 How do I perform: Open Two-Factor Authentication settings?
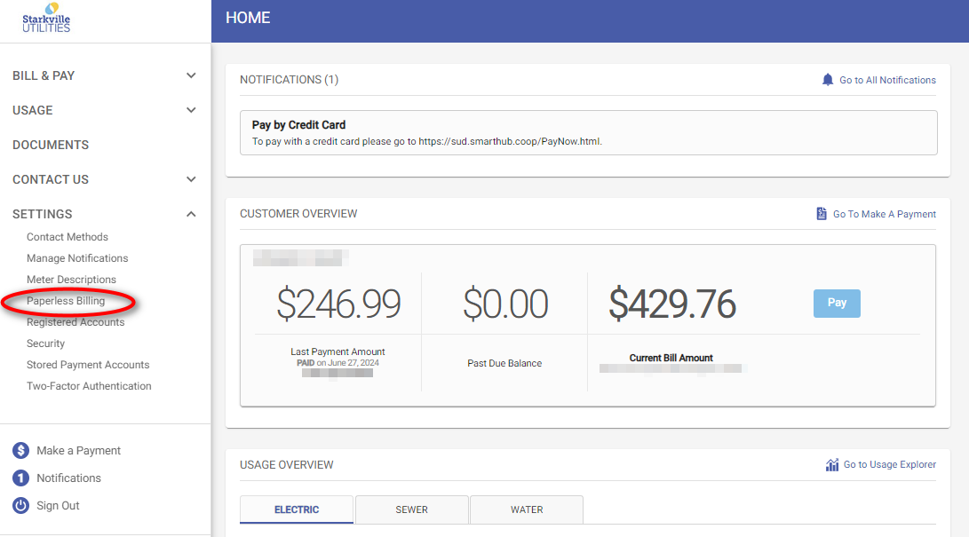pos(89,386)
